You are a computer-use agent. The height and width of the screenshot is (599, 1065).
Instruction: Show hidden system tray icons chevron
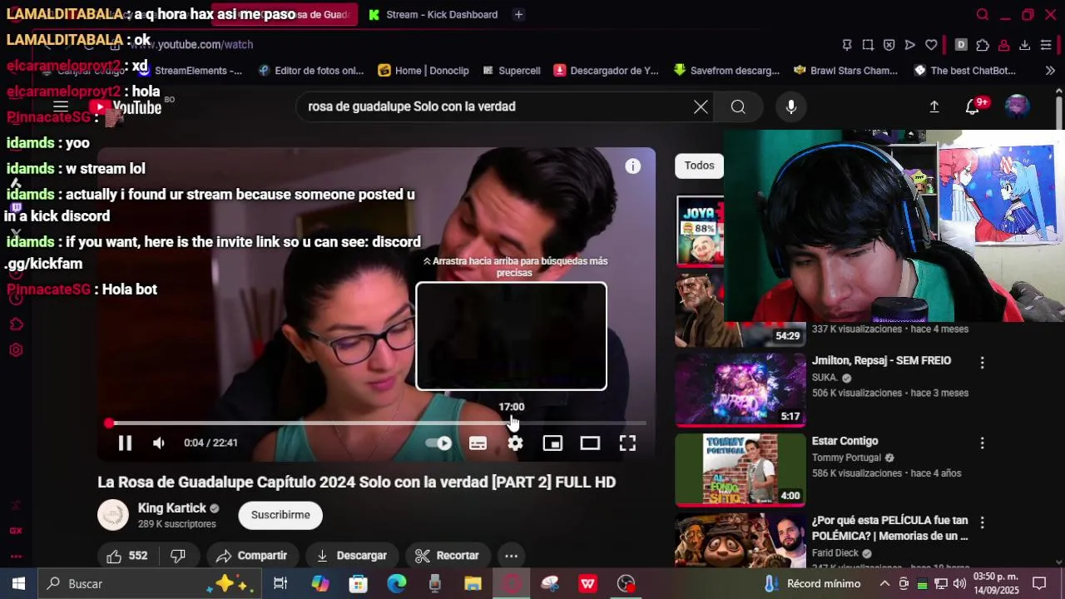point(884,584)
